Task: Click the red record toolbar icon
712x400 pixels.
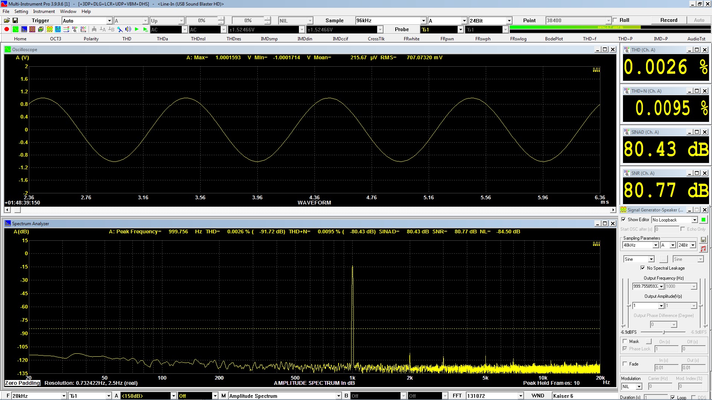Action: (x=7, y=29)
